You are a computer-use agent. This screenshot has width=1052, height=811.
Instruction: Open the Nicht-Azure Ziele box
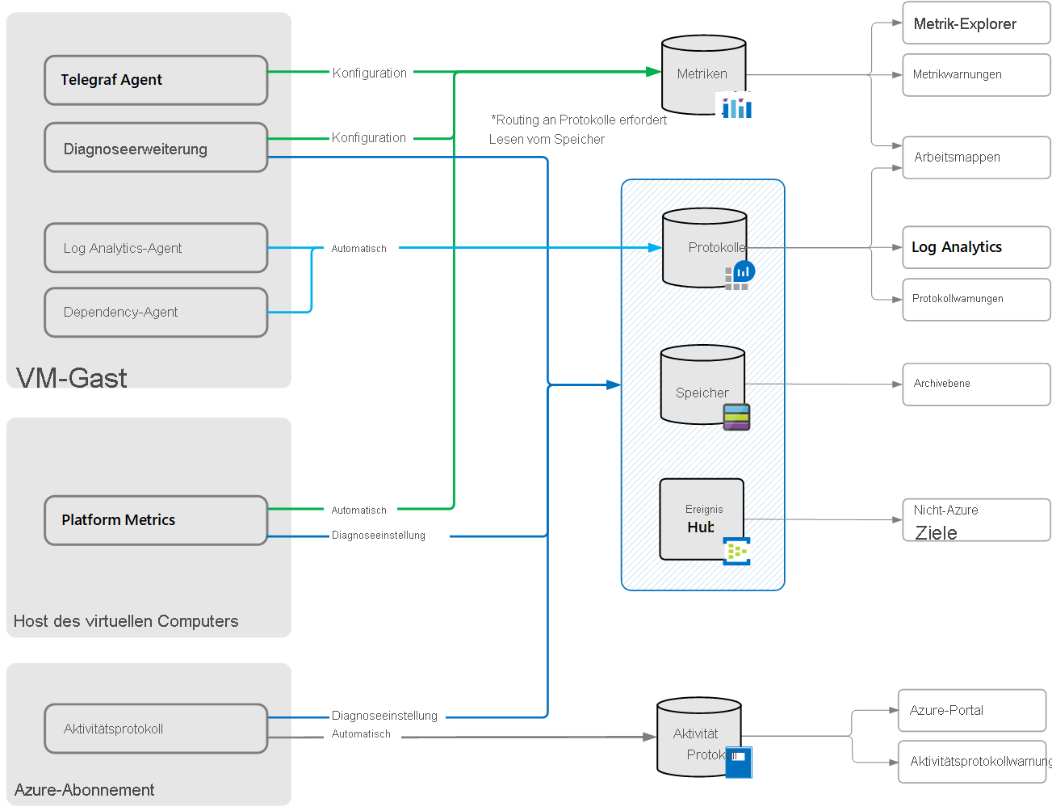pos(976,520)
